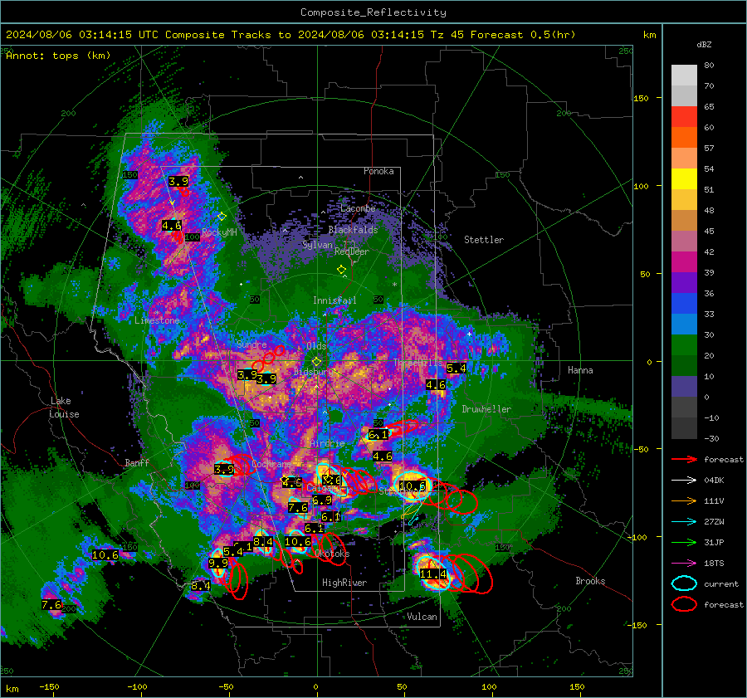
Task: Click the white 04DK arrow legend icon
Action: pyautogui.click(x=684, y=480)
